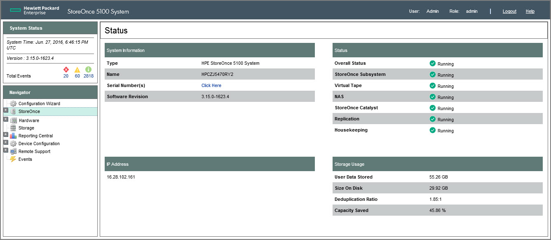The image size is (551, 240).
Task: Click the Remote Support monitor icon
Action: (x=13, y=151)
